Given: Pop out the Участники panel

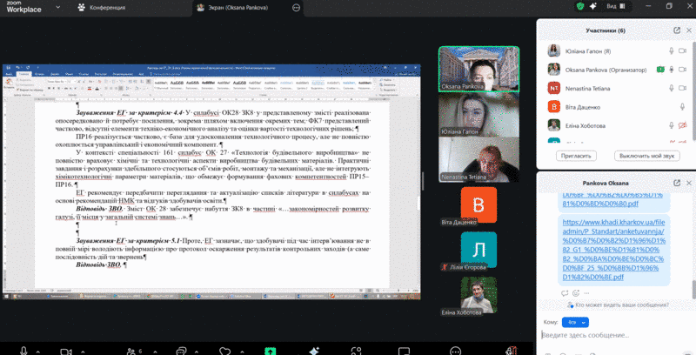Looking at the screenshot, I should click(676, 30).
